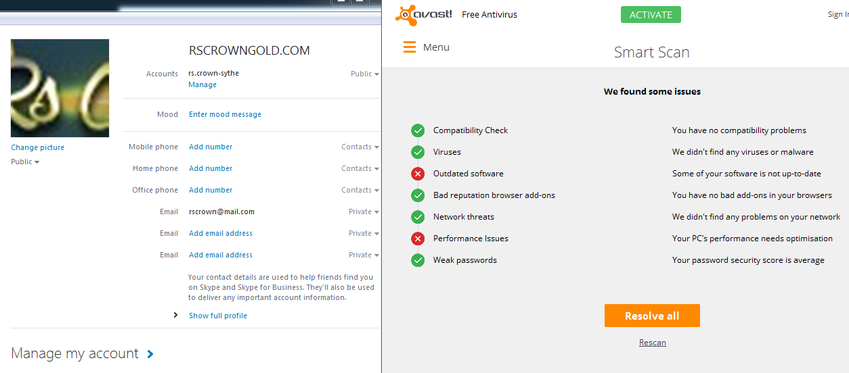Open the Avast Menu label

coord(436,47)
